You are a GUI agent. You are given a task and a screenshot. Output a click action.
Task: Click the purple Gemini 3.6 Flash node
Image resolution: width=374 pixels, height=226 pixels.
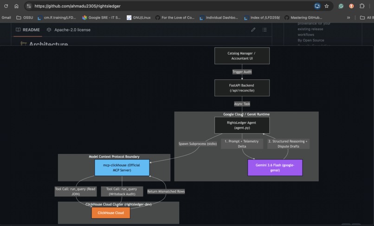tap(275, 168)
